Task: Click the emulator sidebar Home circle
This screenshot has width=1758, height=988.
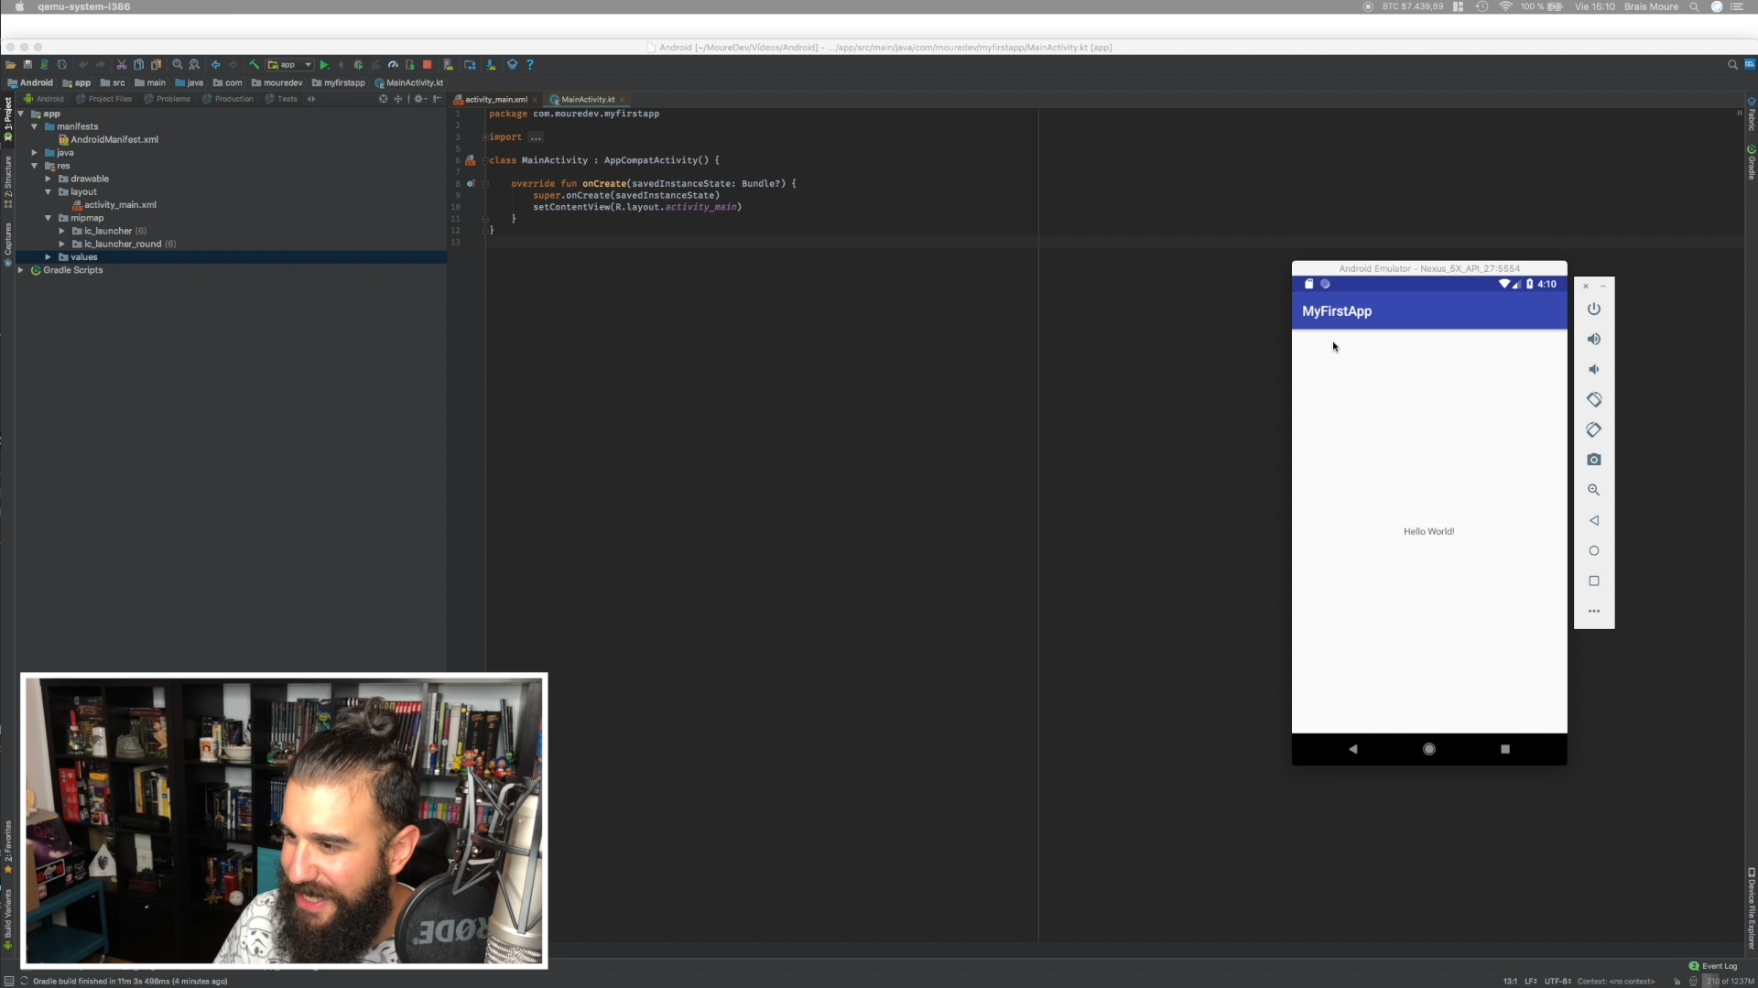Action: [1593, 550]
